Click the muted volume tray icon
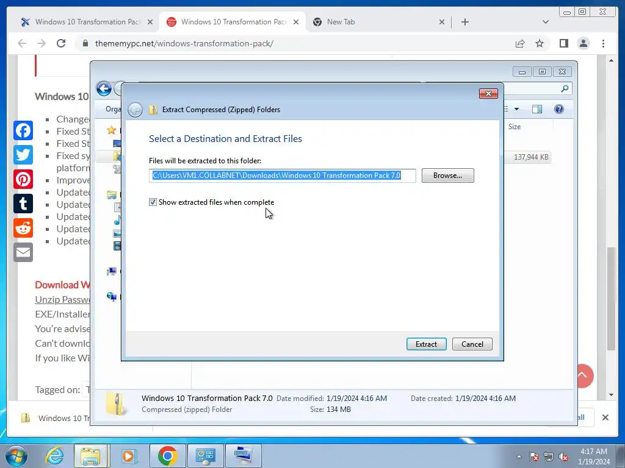 563,456
